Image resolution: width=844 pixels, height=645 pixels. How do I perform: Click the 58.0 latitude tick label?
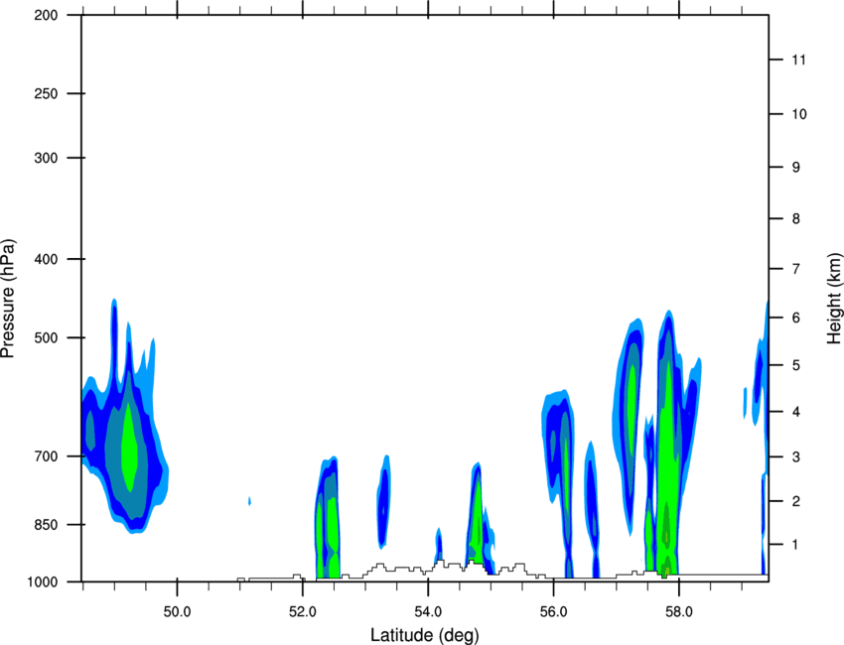[679, 612]
